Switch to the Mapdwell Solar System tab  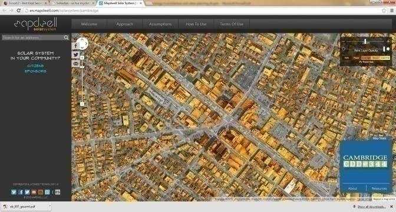tap(121, 4)
